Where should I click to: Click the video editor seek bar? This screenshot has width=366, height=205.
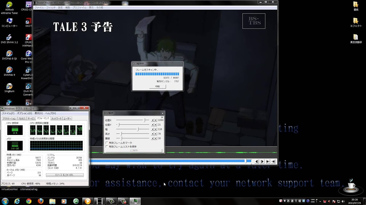(171, 161)
